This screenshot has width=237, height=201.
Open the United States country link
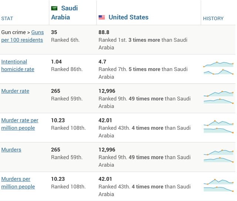(x=128, y=17)
